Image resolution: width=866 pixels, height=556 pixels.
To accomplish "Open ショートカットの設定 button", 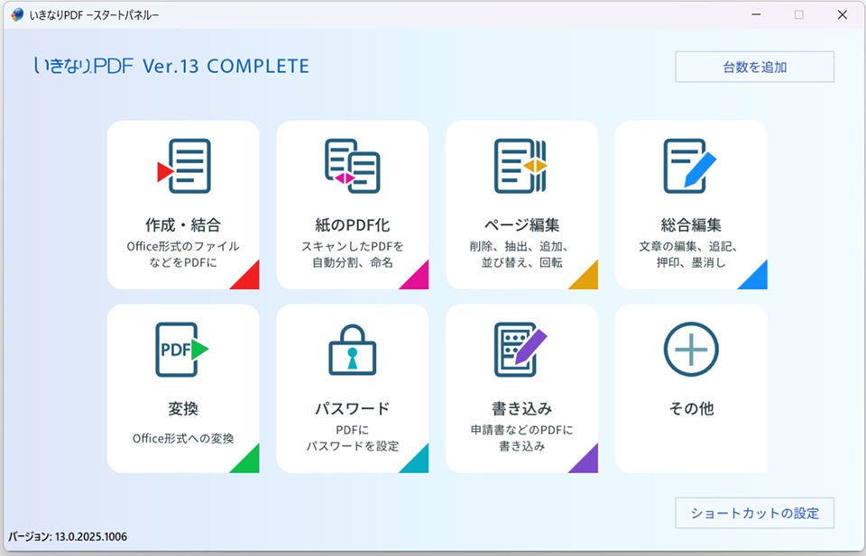I will (754, 513).
